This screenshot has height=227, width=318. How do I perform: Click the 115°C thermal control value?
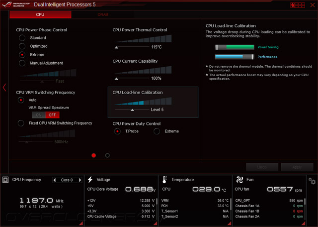[x=157, y=47]
